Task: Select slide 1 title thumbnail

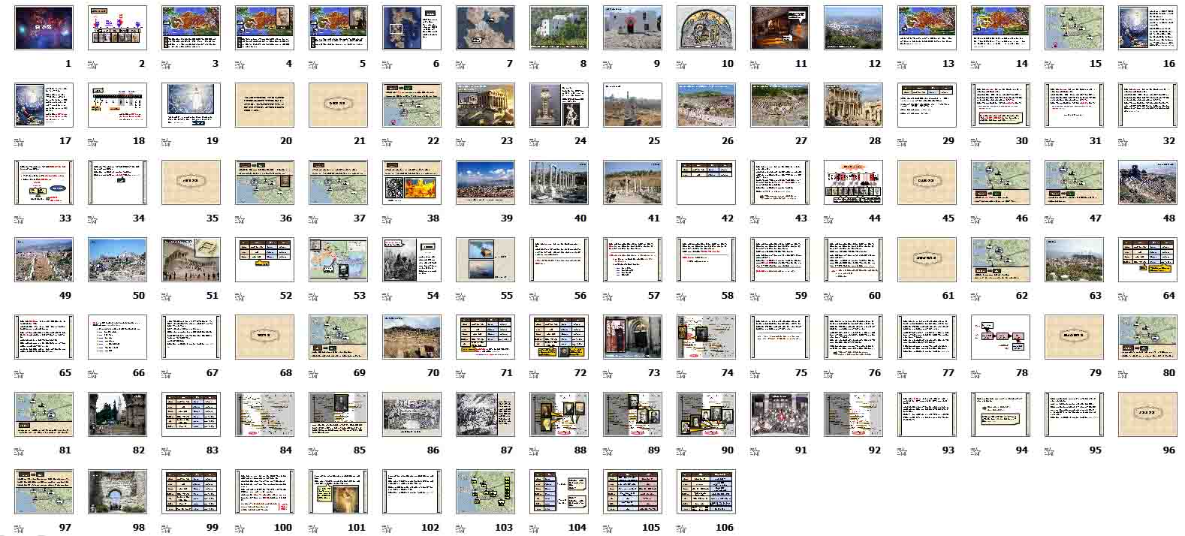Action: click(x=44, y=29)
